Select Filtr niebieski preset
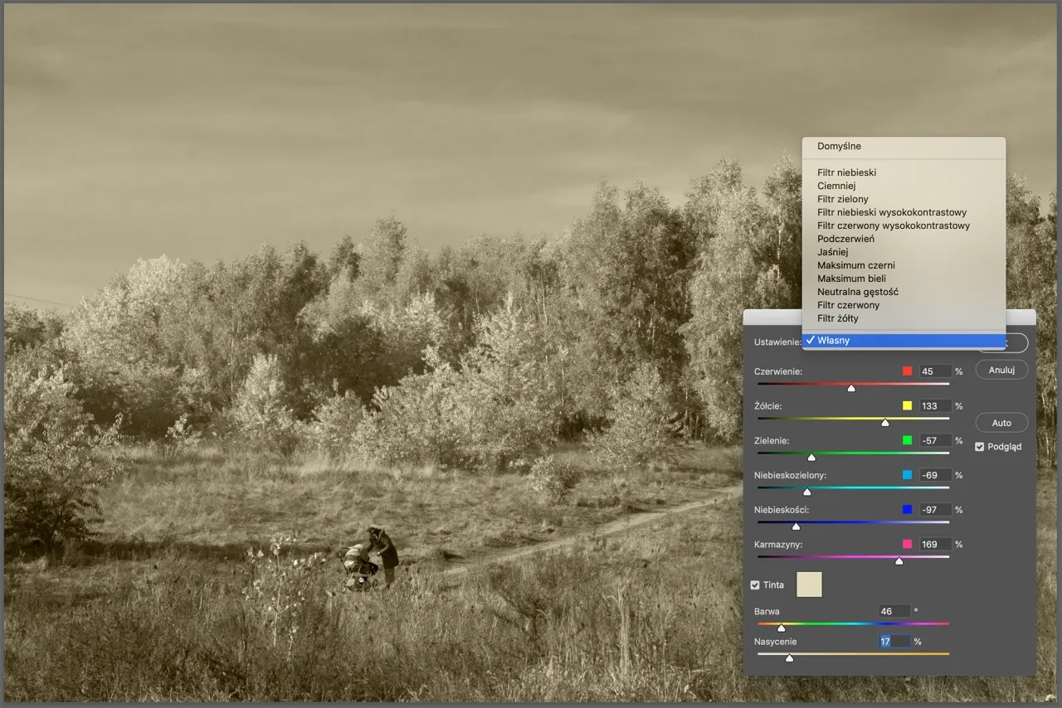Screen dimensions: 1062x708 point(846,172)
